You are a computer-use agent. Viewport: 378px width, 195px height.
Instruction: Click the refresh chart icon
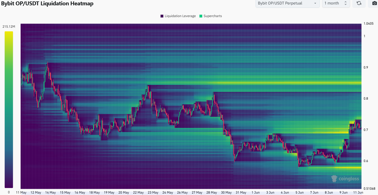coord(359,3)
